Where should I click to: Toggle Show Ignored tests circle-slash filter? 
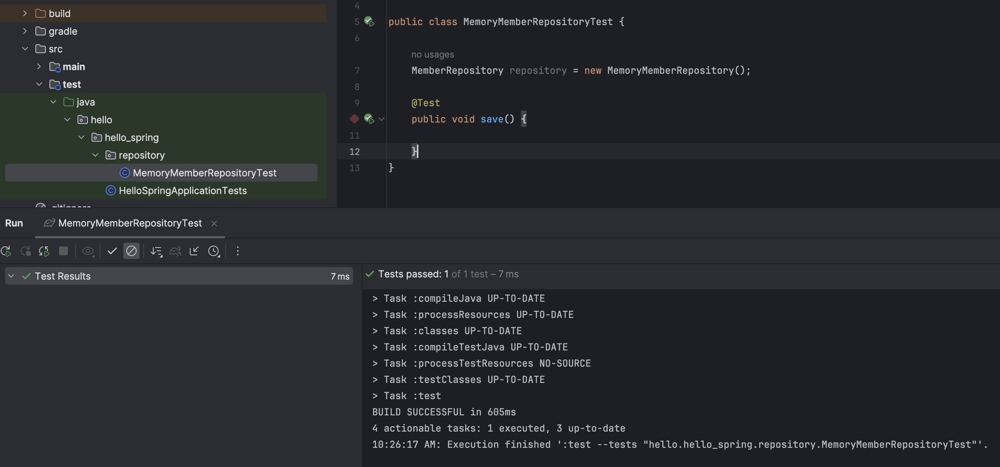click(131, 251)
